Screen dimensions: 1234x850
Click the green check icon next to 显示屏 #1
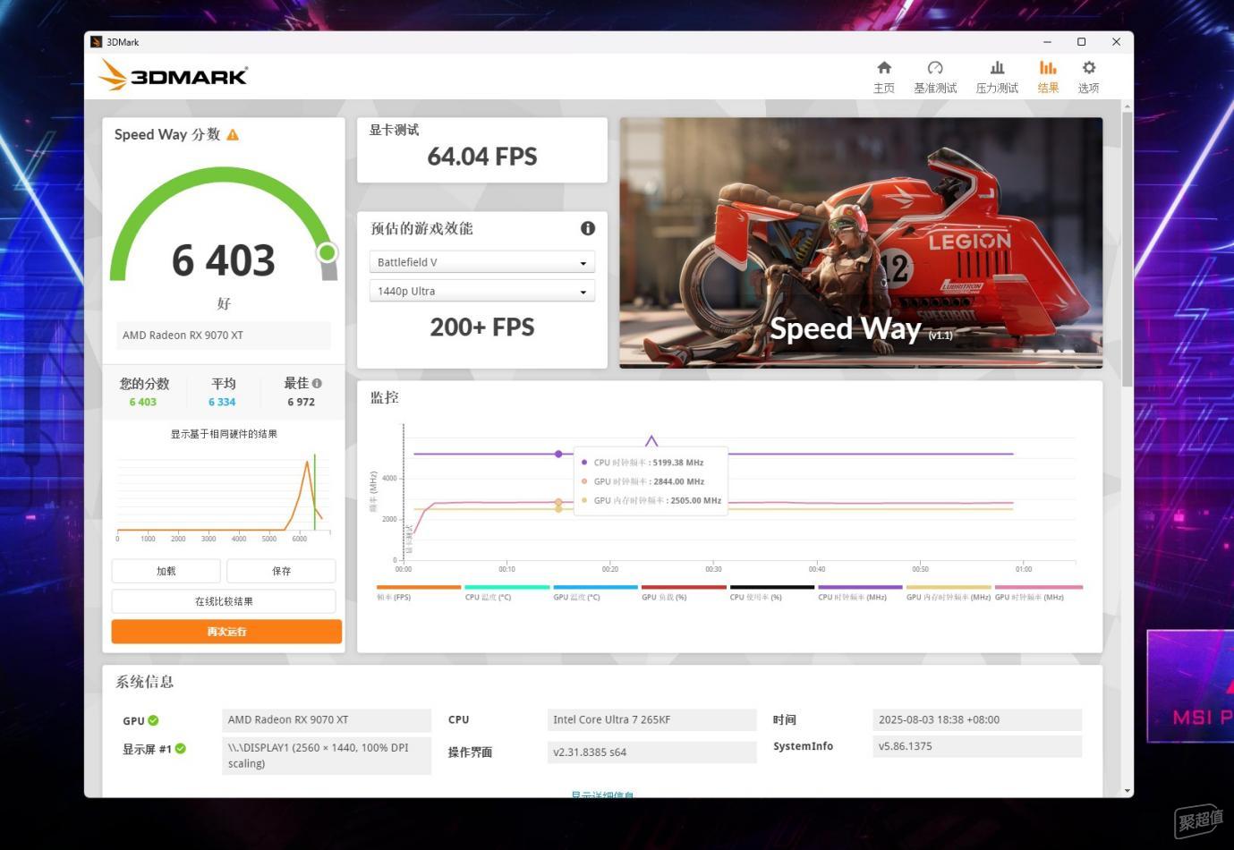181,749
